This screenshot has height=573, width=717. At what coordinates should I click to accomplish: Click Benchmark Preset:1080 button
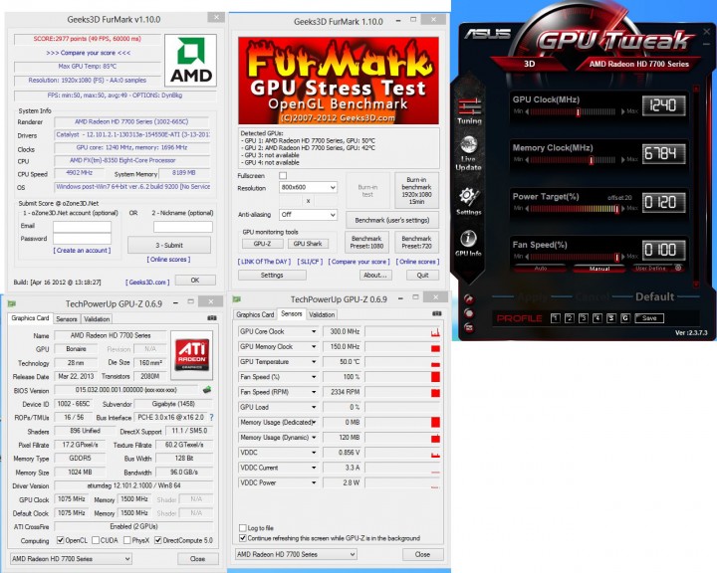coord(366,242)
